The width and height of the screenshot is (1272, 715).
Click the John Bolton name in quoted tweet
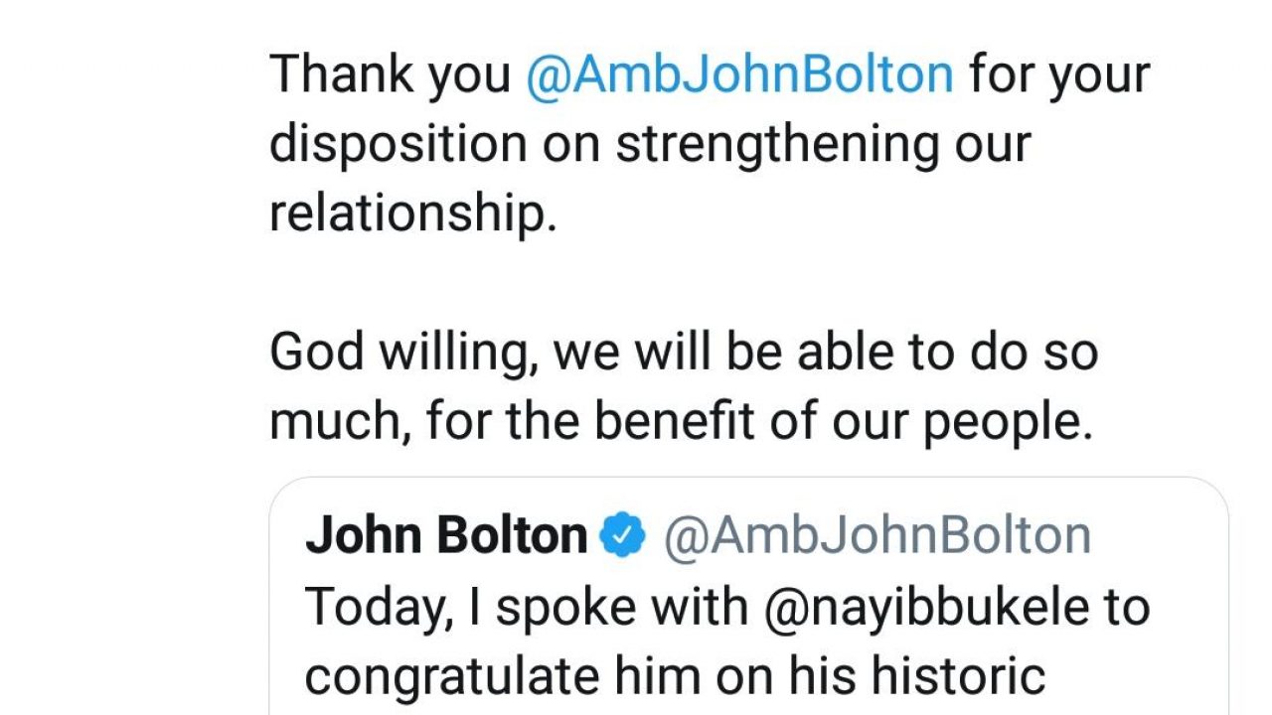(x=446, y=536)
